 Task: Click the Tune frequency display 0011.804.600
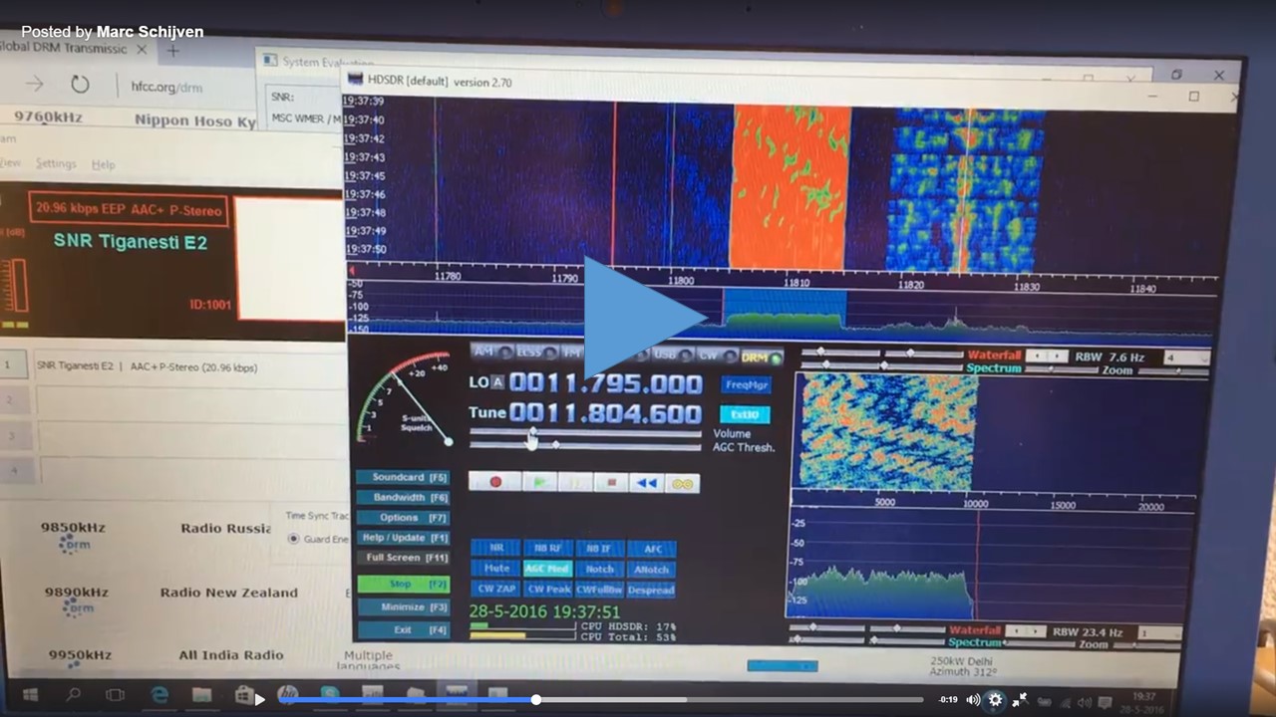606,413
